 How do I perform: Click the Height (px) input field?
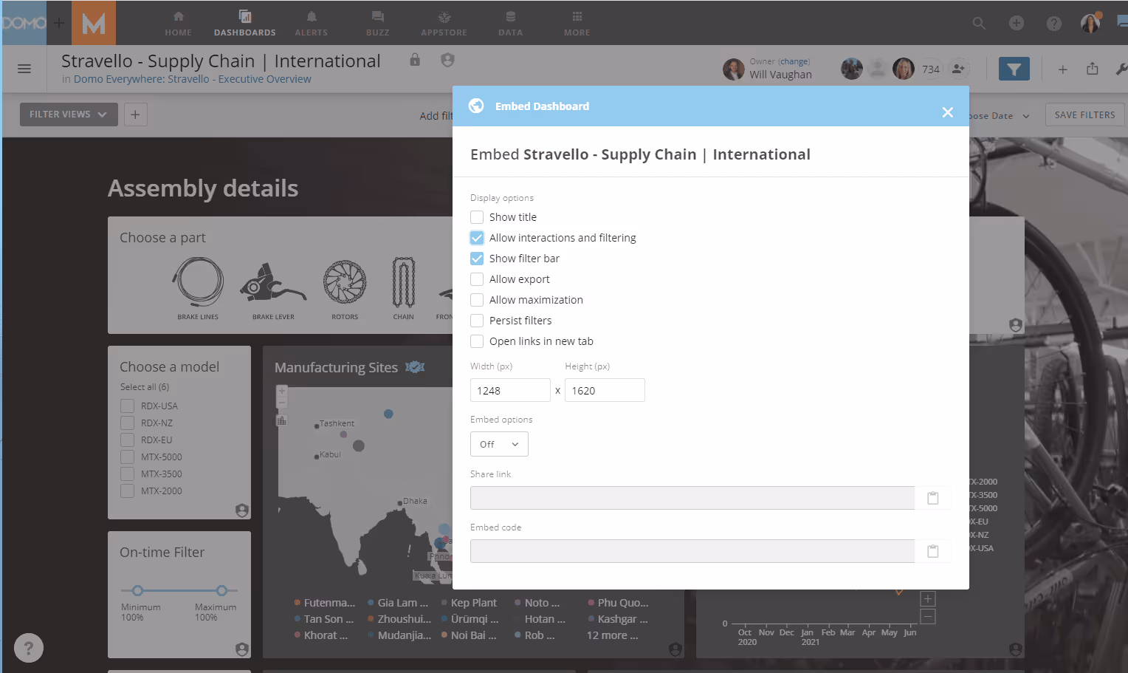[605, 390]
